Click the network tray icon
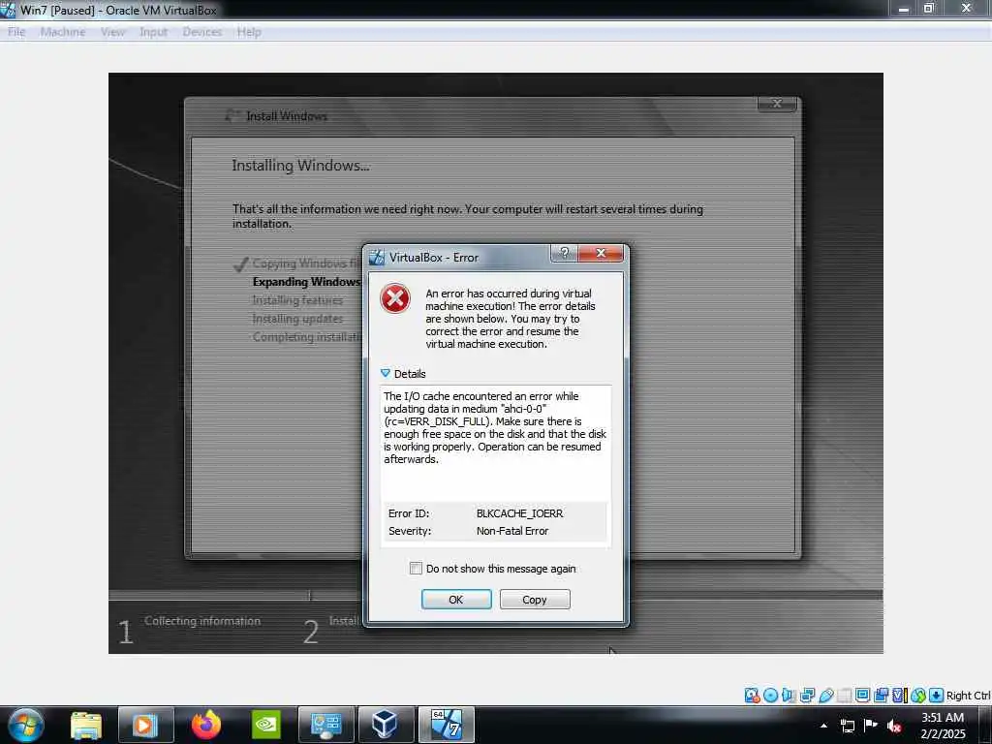This screenshot has width=992, height=744. click(x=847, y=726)
